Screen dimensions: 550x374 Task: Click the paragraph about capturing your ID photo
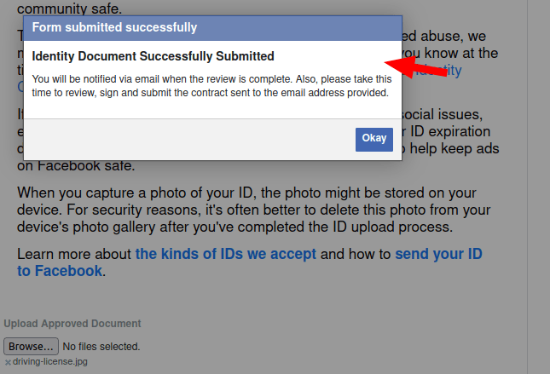point(253,210)
